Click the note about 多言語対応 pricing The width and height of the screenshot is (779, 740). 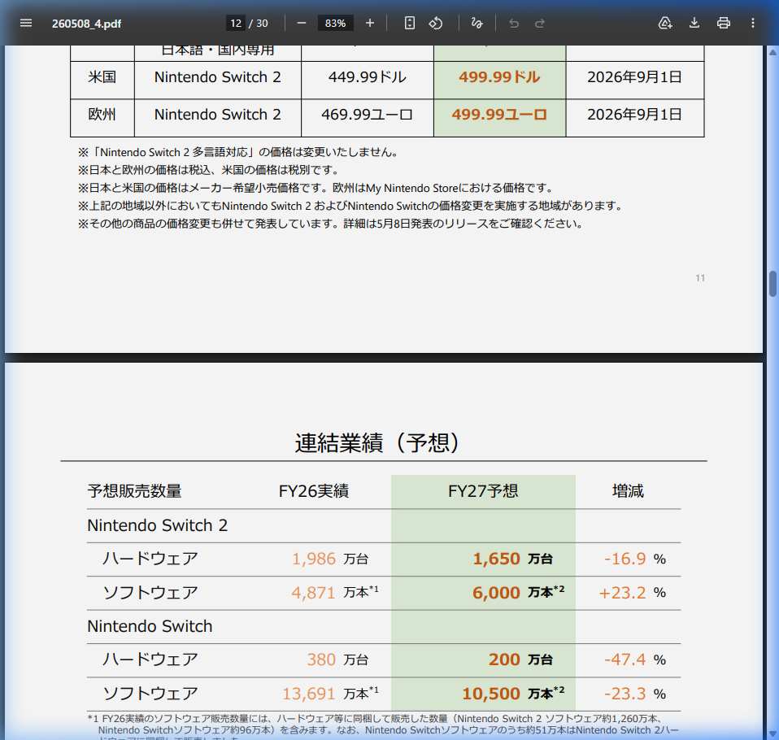(239, 153)
